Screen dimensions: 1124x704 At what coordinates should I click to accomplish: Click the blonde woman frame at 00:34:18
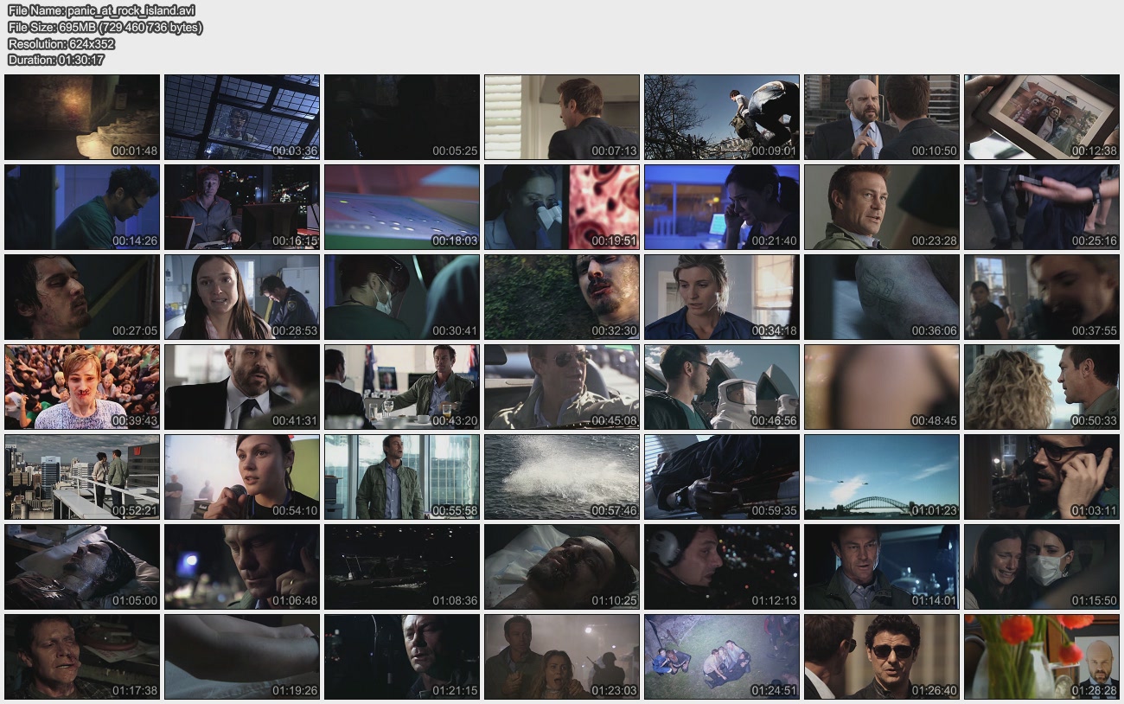click(x=722, y=297)
